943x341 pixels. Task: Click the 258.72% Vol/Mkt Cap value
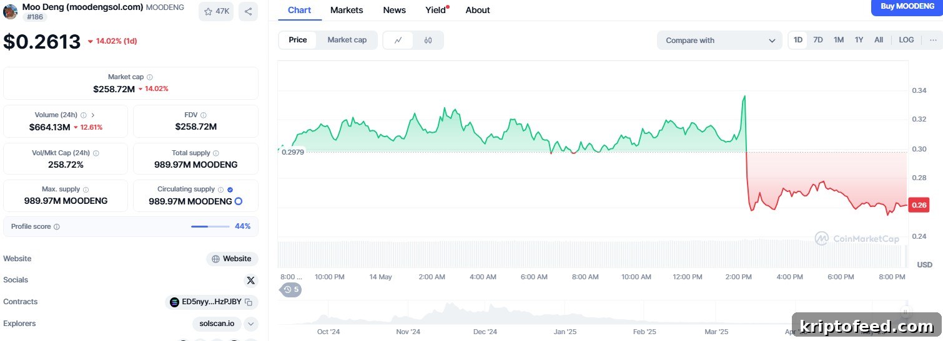(x=66, y=165)
